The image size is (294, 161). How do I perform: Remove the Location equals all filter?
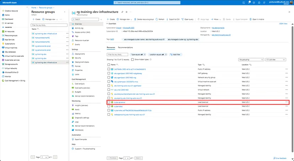166,55
